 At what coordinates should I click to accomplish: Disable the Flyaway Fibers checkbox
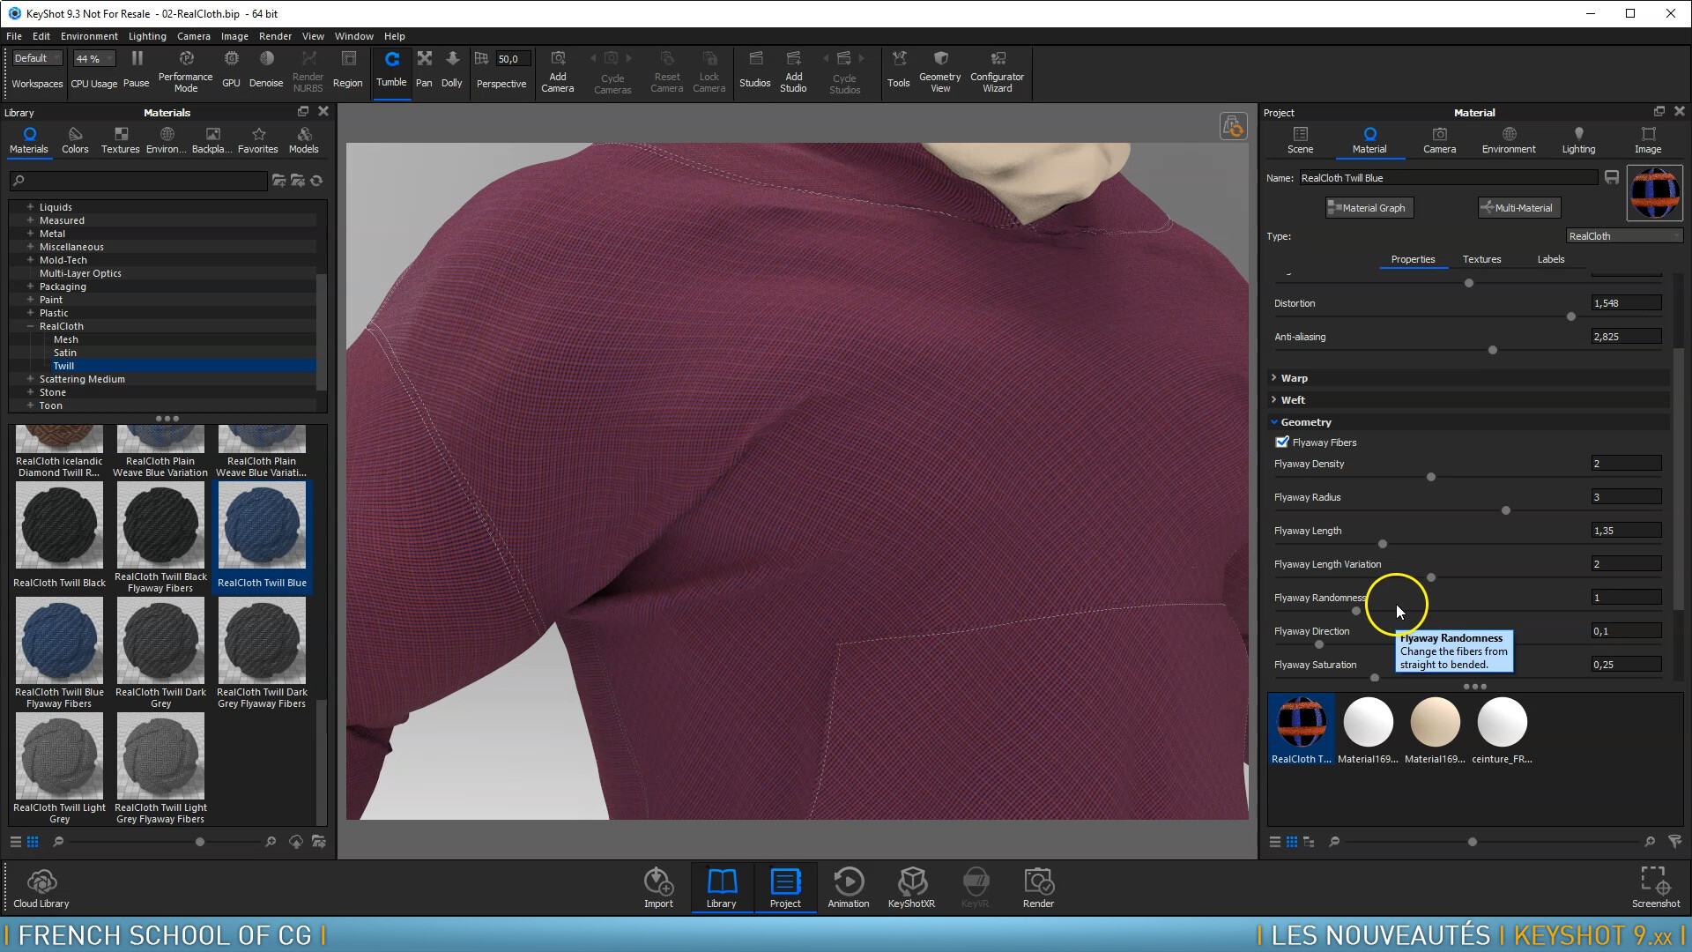(1283, 442)
